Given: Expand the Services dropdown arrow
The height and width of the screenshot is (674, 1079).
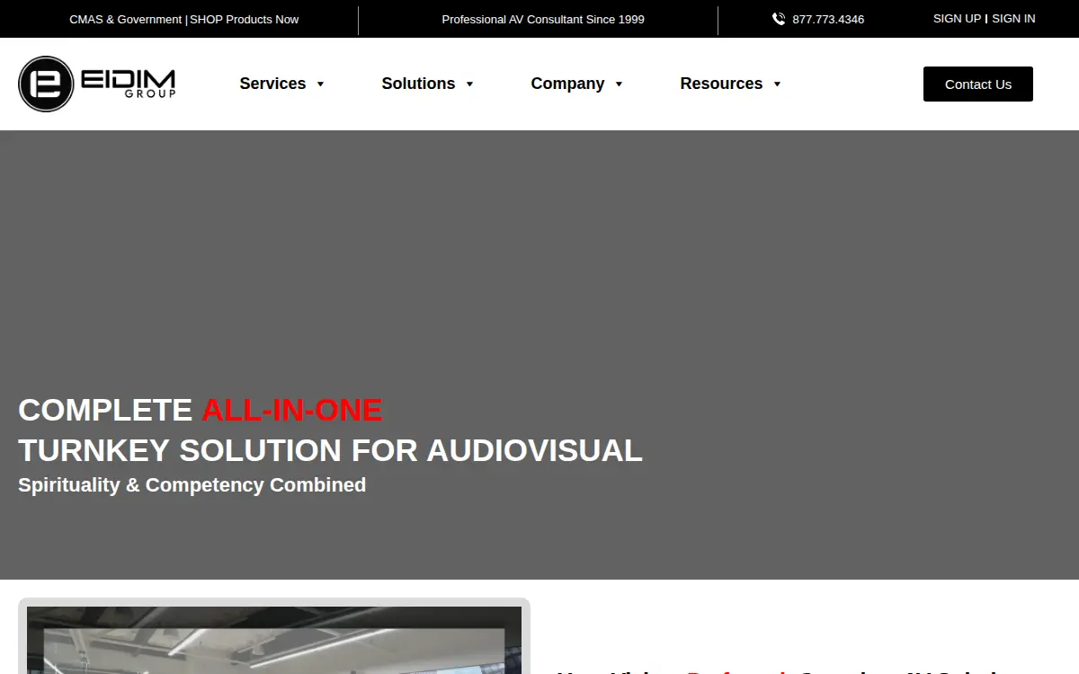Looking at the screenshot, I should coord(320,84).
